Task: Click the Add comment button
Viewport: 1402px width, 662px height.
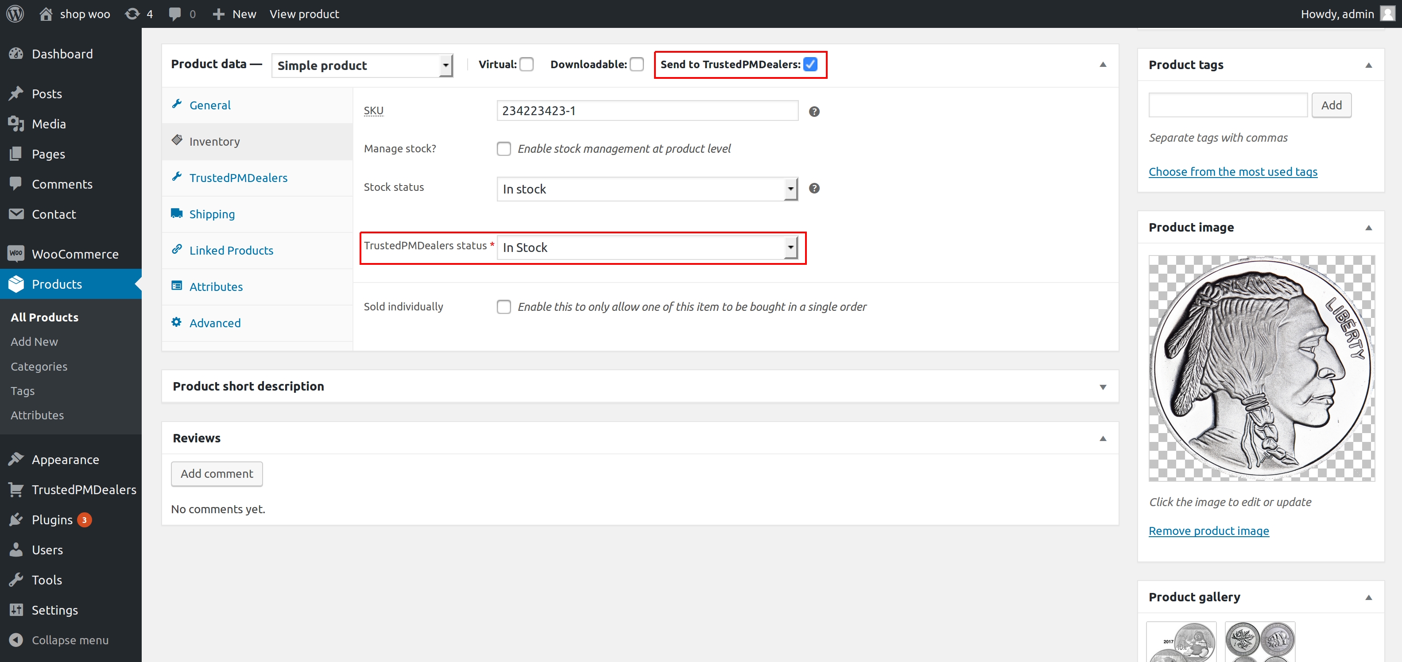Action: (x=217, y=473)
